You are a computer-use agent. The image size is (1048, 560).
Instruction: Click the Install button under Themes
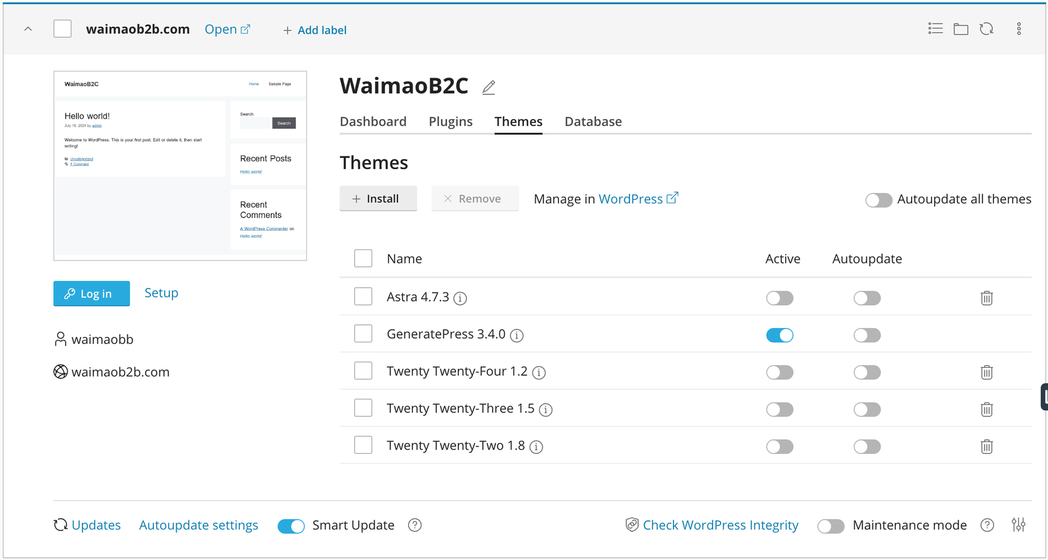(x=378, y=198)
